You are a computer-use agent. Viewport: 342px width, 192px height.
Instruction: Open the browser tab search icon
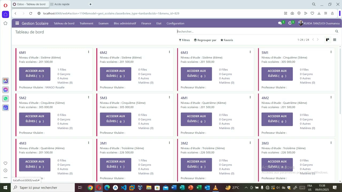click(314, 4)
